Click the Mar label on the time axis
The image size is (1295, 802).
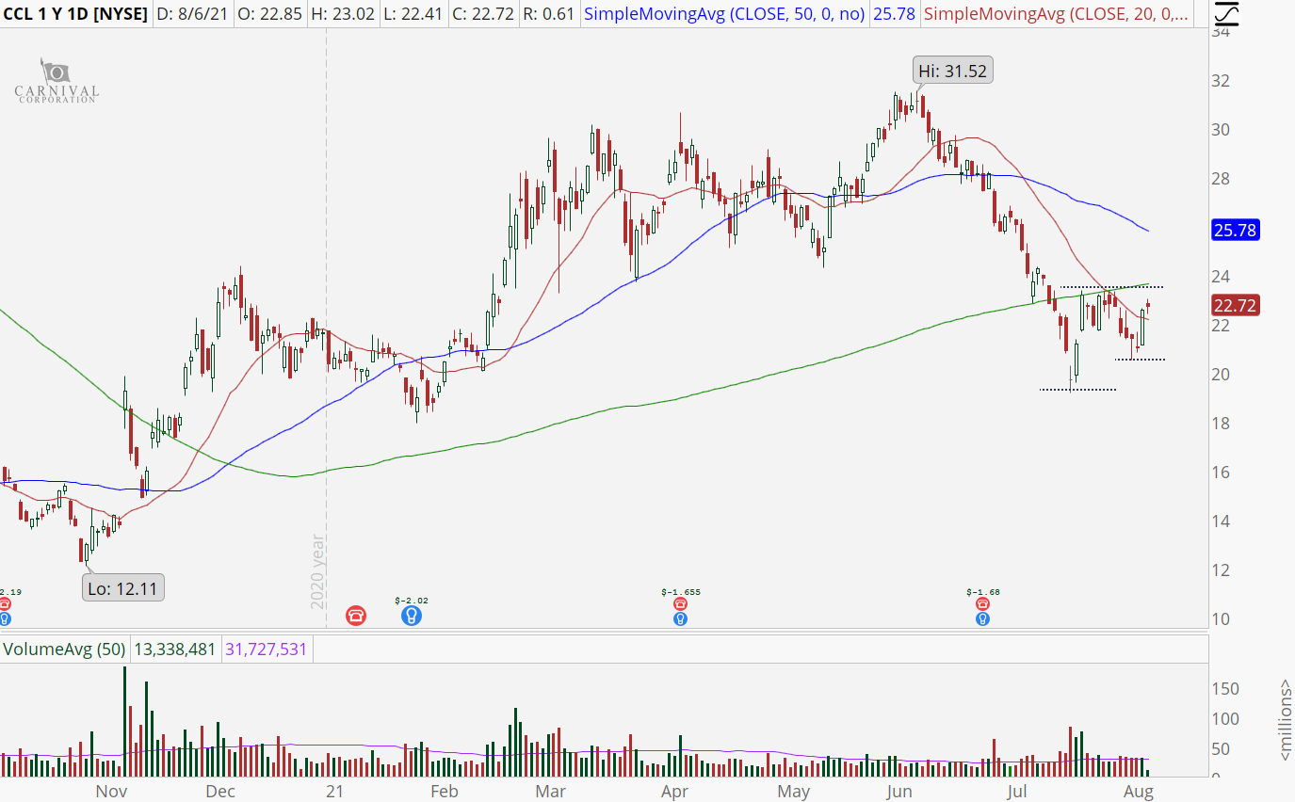pyautogui.click(x=552, y=791)
